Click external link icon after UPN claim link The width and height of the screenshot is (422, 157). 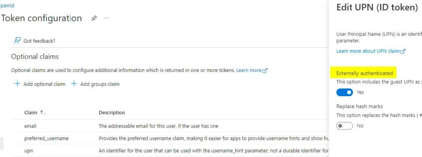point(403,51)
